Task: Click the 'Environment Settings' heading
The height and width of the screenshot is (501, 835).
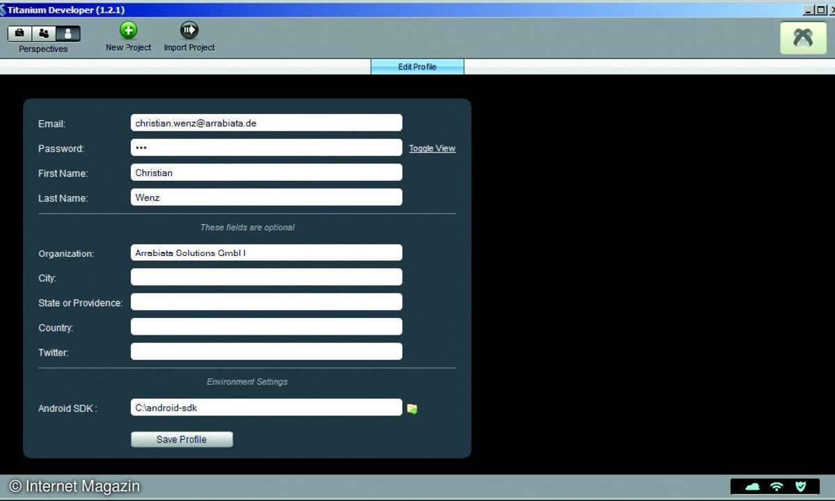Action: click(247, 382)
